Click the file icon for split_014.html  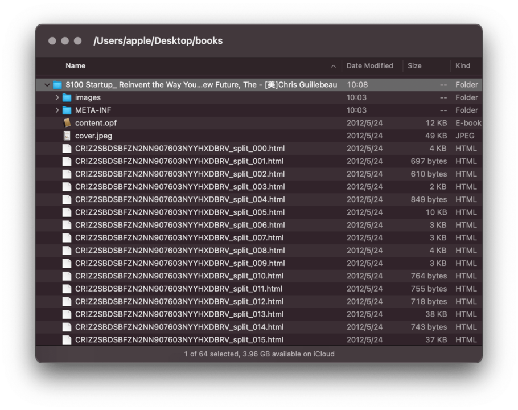coord(67,327)
